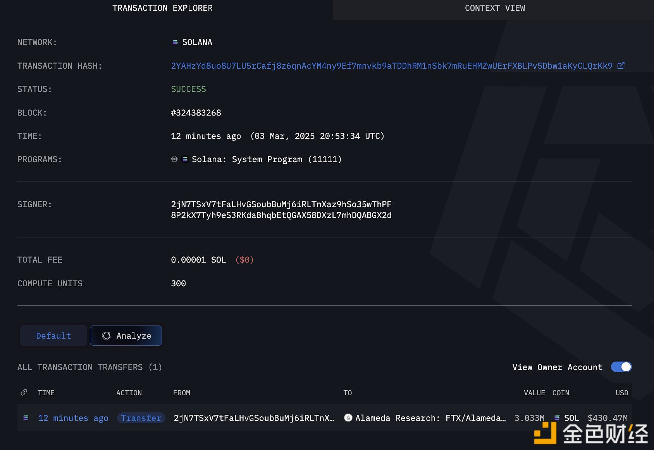This screenshot has height=450, width=654.
Task: Select the Default view button
Action: point(53,336)
